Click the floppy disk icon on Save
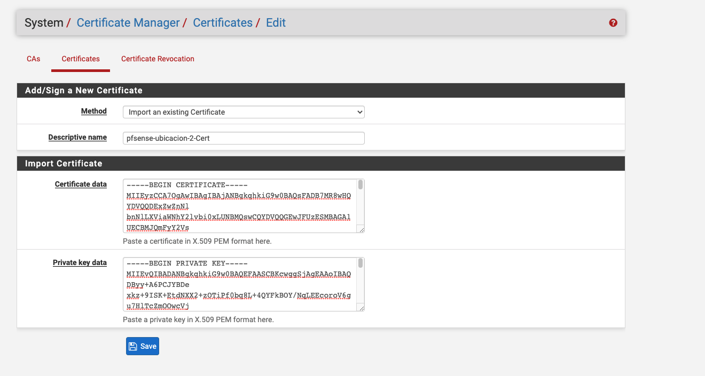 pyautogui.click(x=134, y=346)
